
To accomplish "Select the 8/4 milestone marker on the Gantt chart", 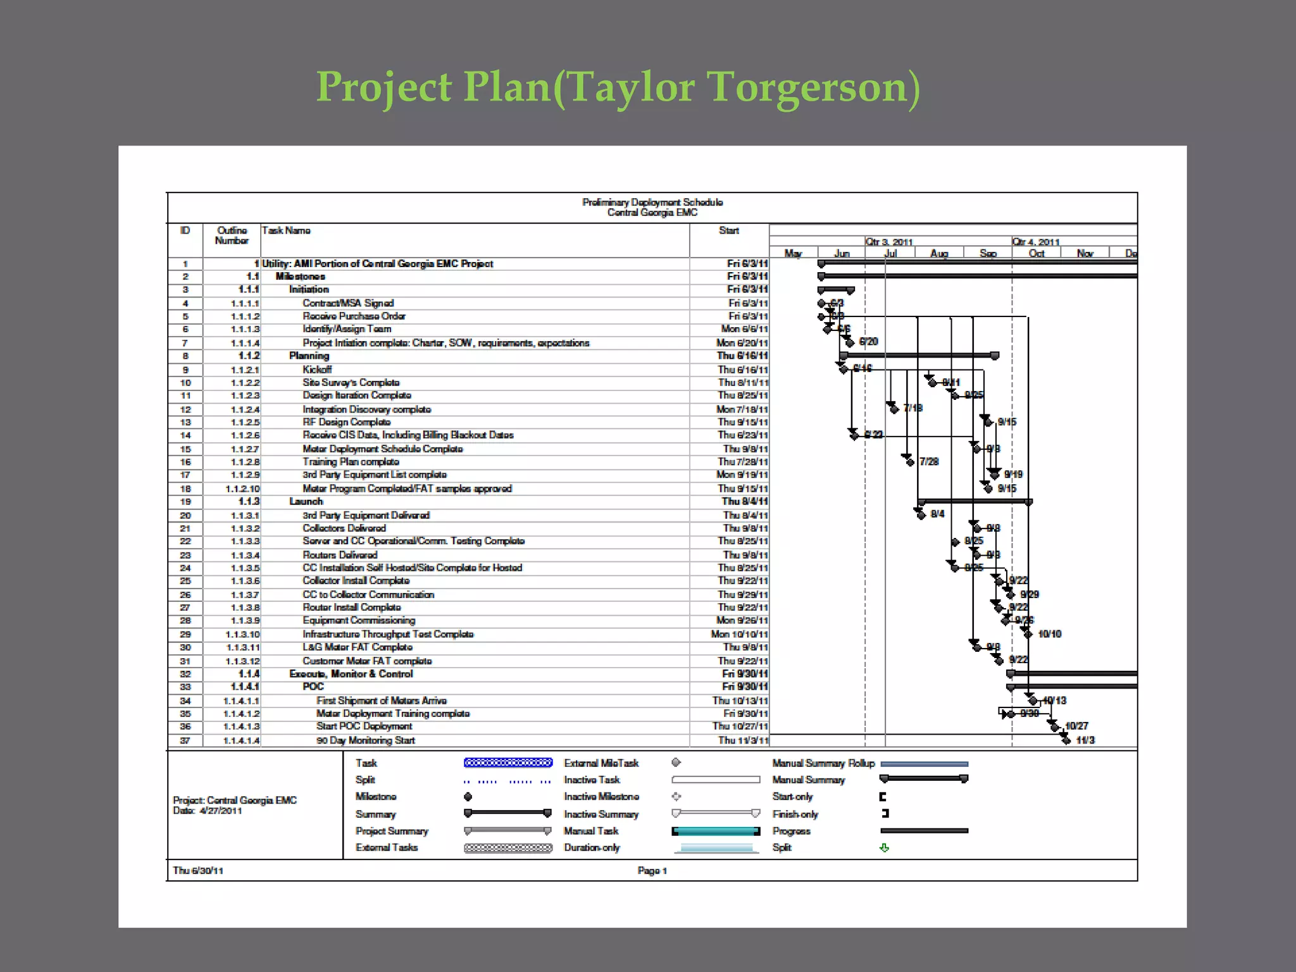I will (x=921, y=514).
